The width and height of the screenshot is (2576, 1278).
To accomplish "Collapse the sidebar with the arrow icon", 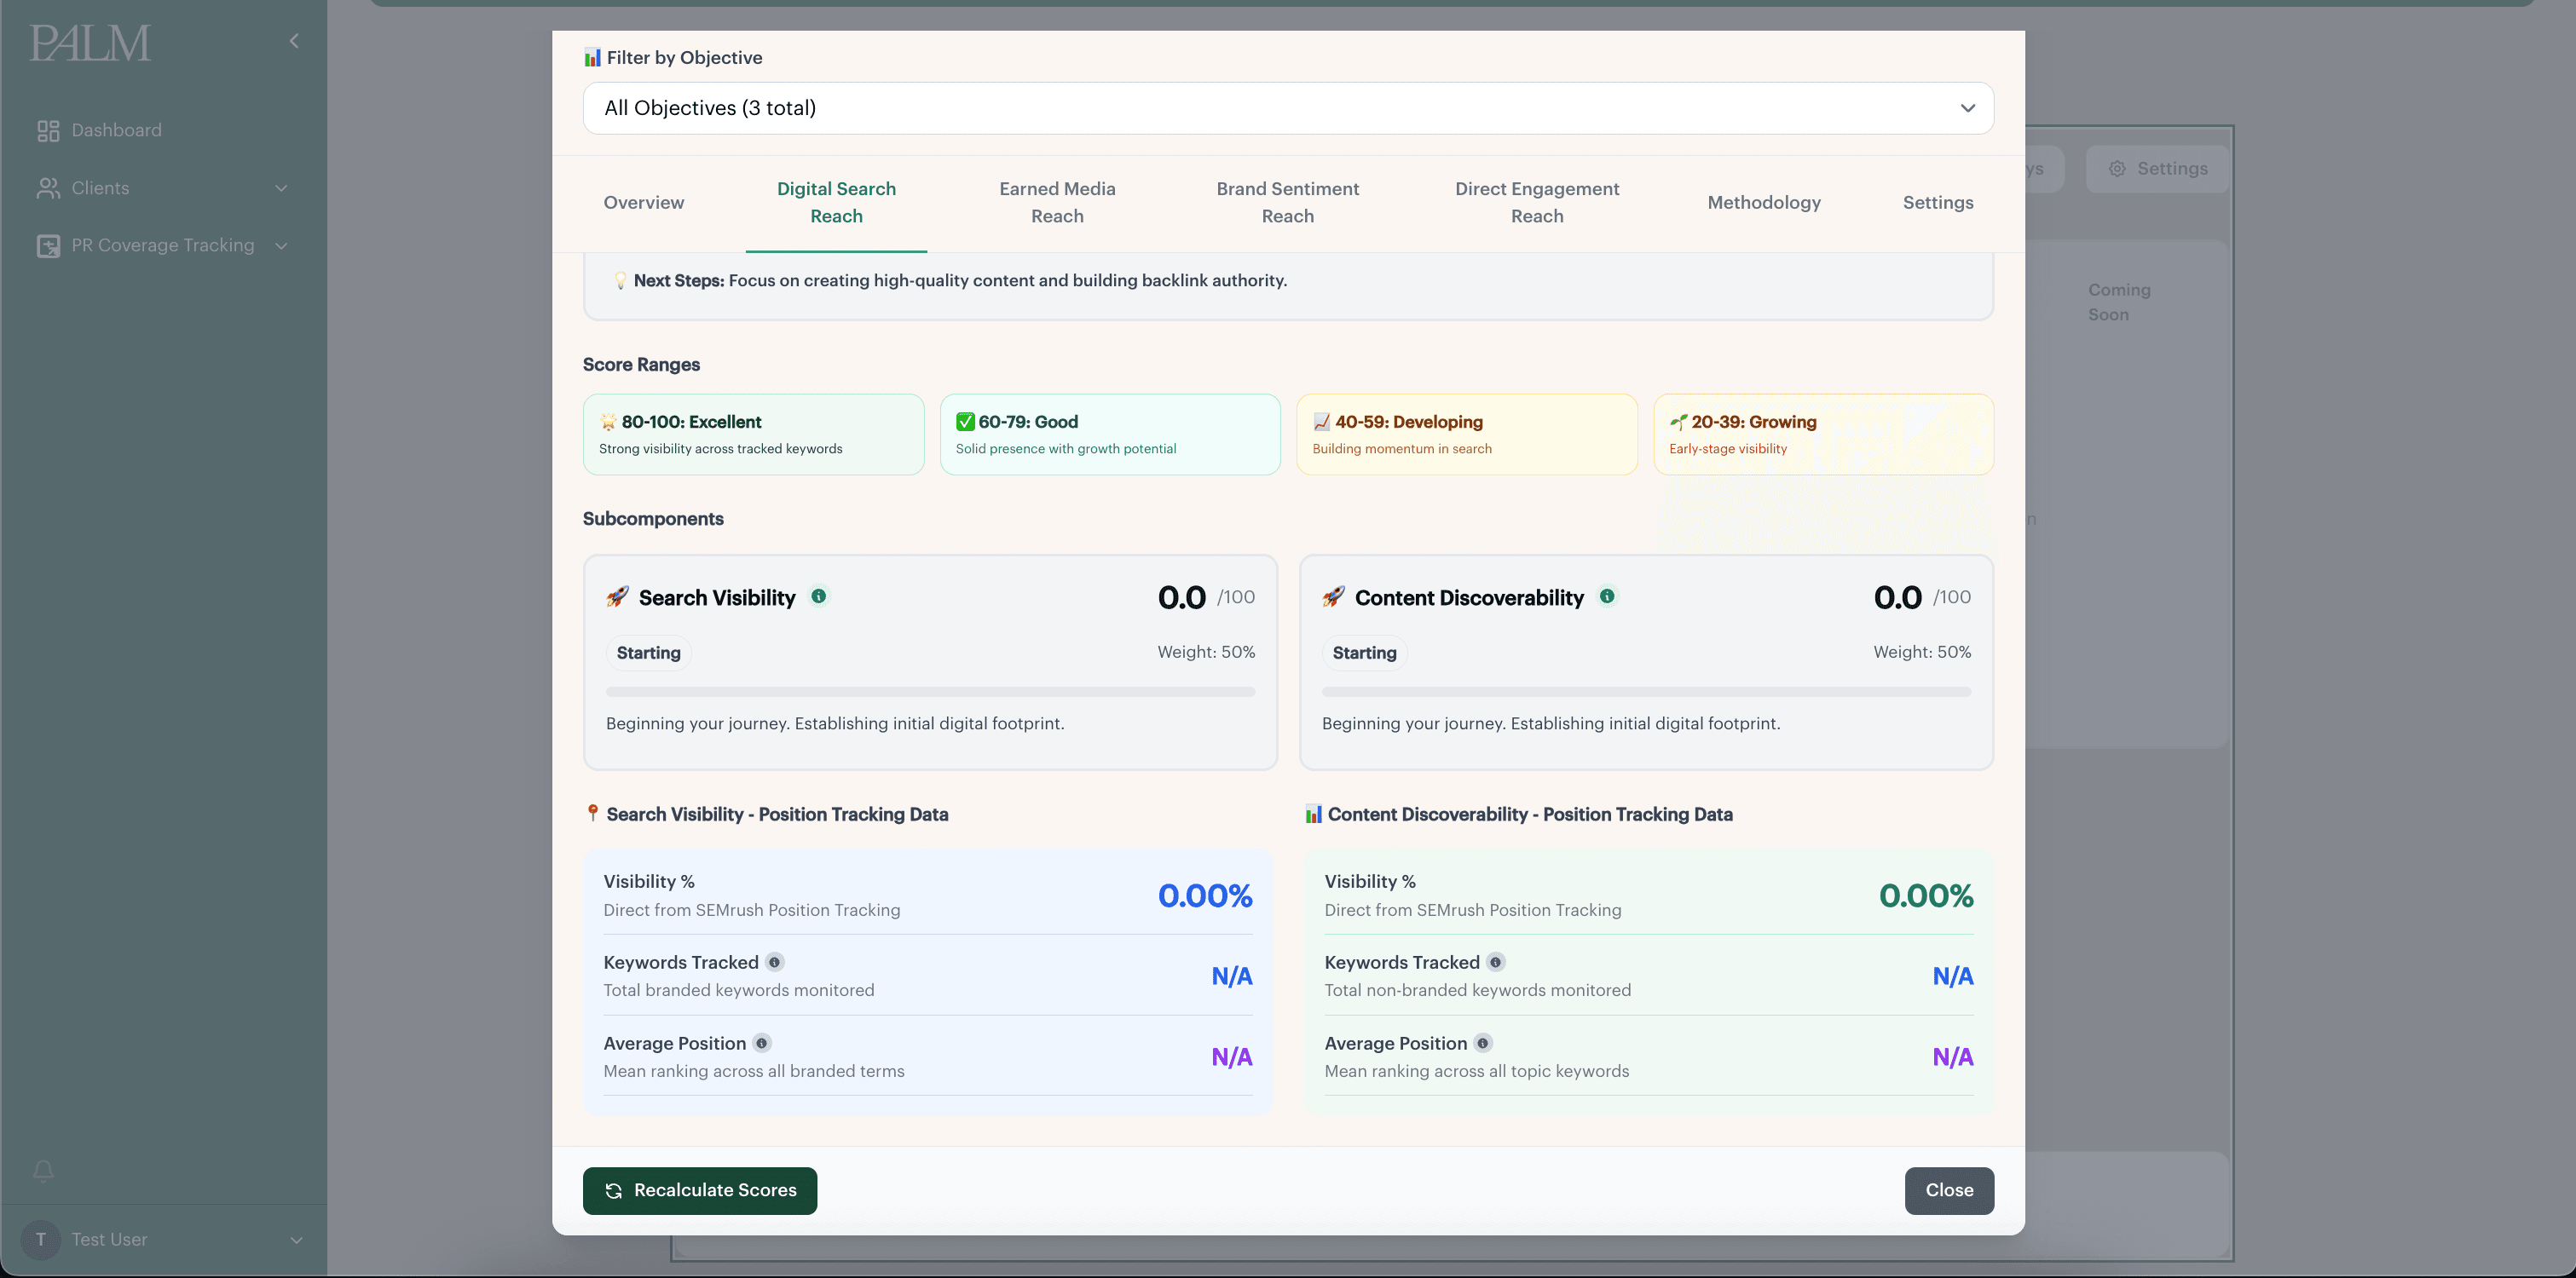I will [x=294, y=41].
